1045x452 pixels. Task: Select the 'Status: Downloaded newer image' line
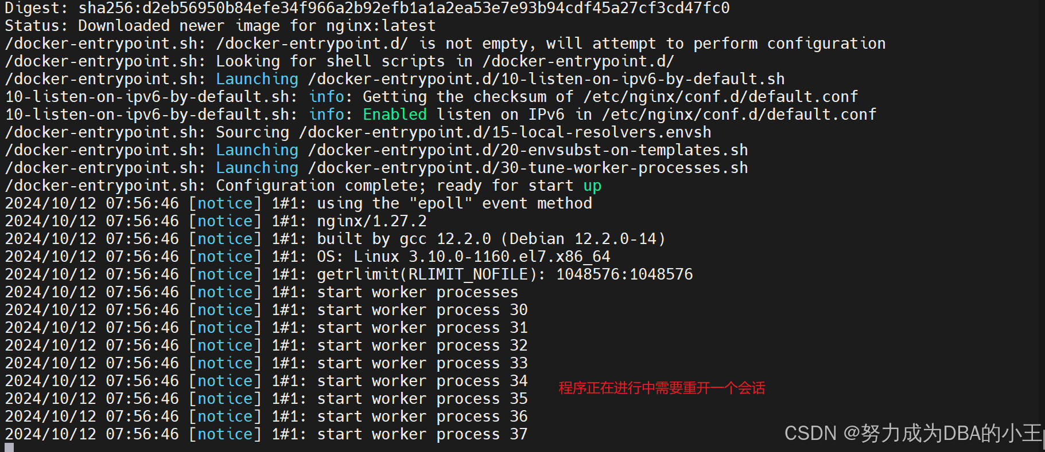pos(220,26)
